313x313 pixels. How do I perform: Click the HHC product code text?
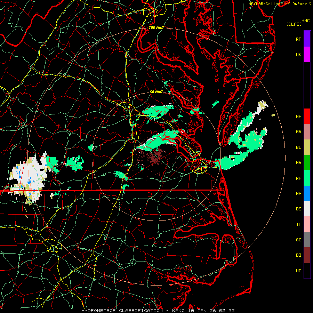pos(306,21)
